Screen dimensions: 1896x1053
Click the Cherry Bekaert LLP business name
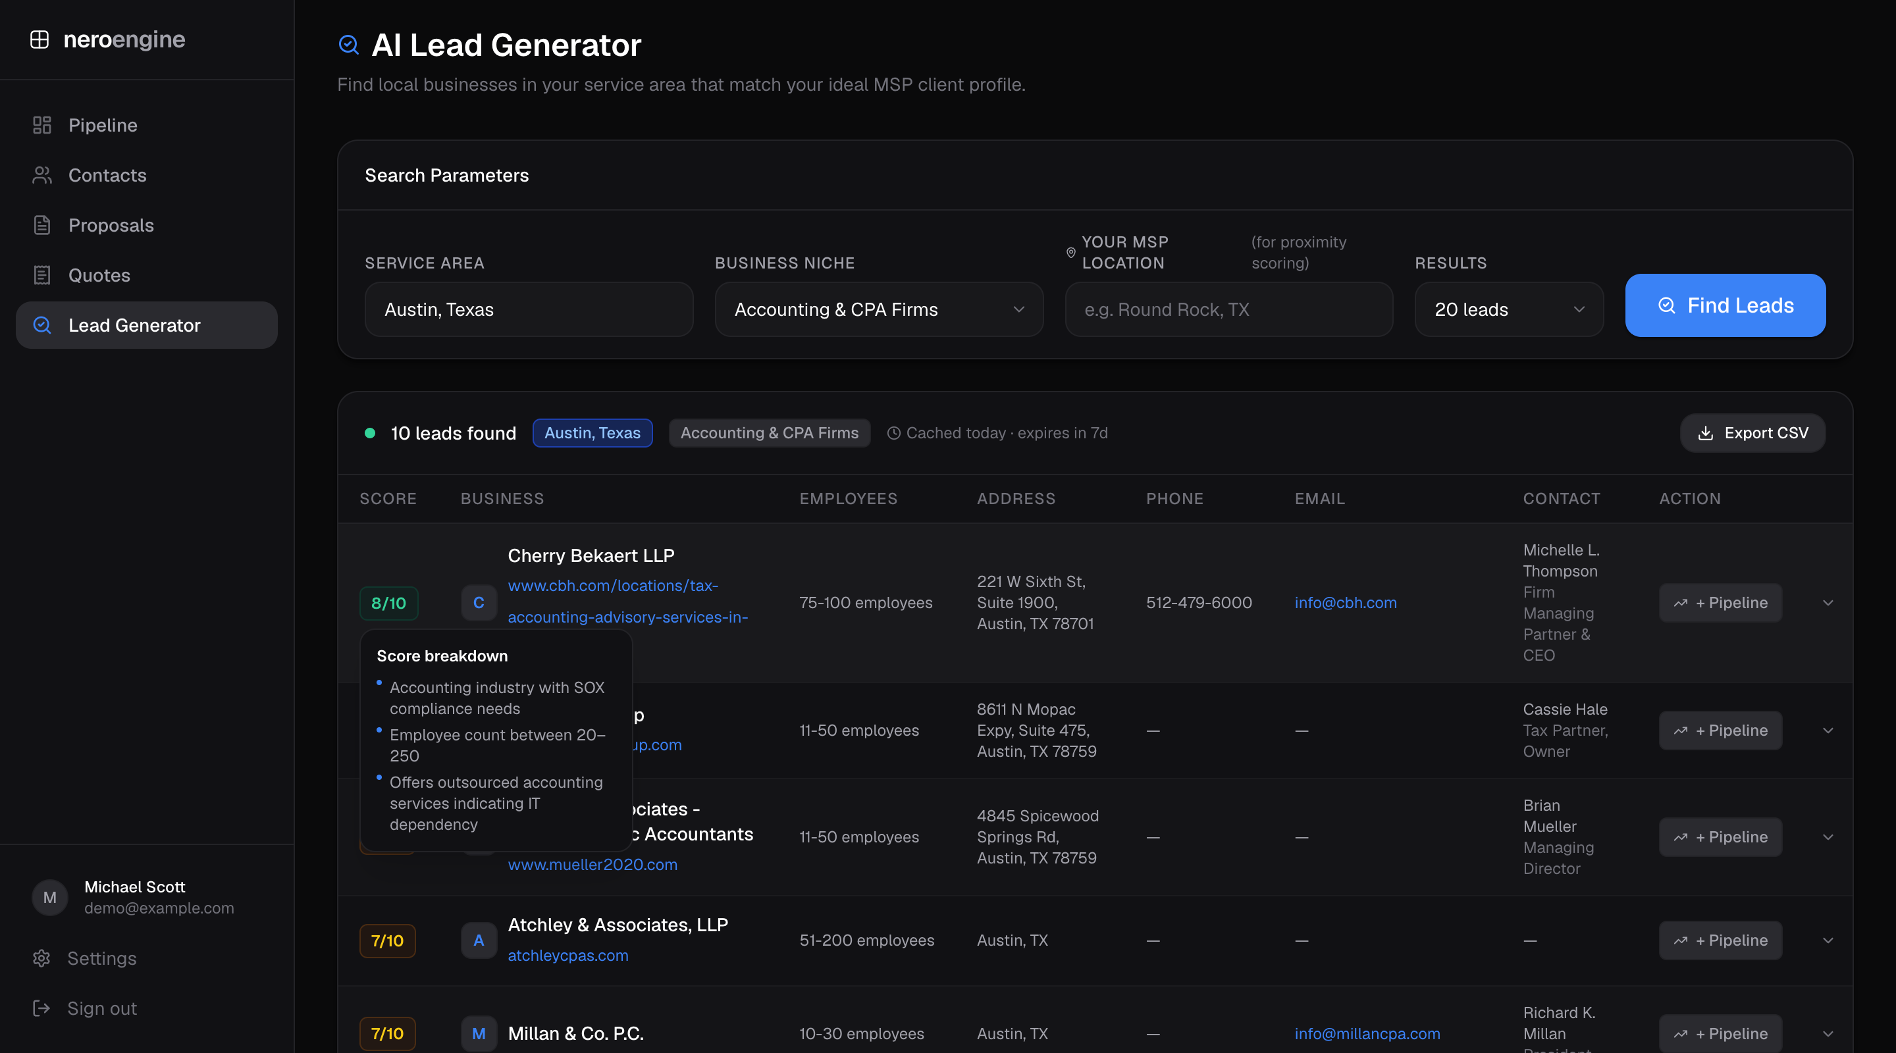591,555
